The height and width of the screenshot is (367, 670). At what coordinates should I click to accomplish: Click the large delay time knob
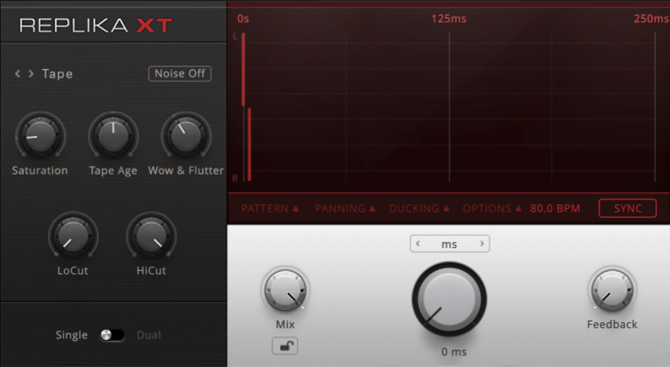(449, 299)
